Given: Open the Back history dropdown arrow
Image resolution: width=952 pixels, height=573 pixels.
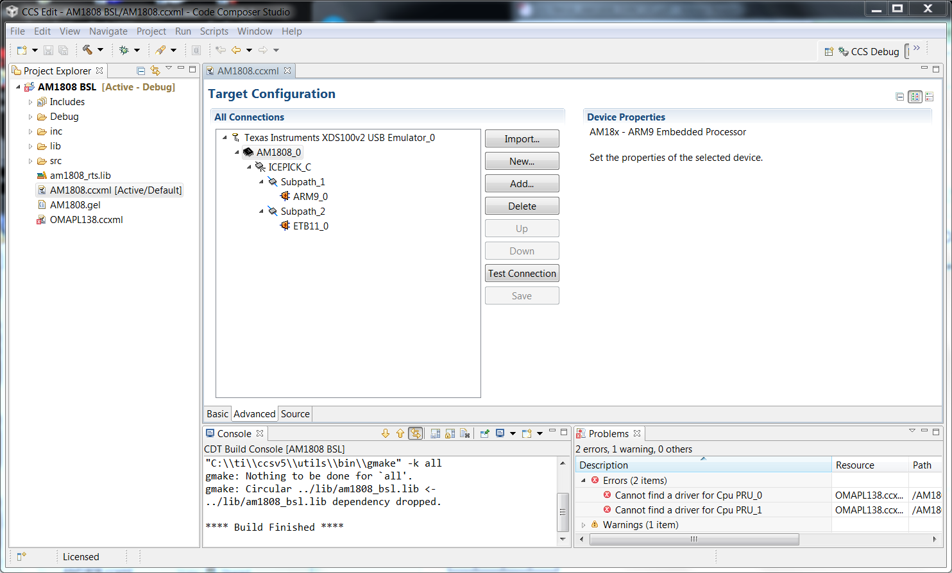Looking at the screenshot, I should [x=249, y=50].
